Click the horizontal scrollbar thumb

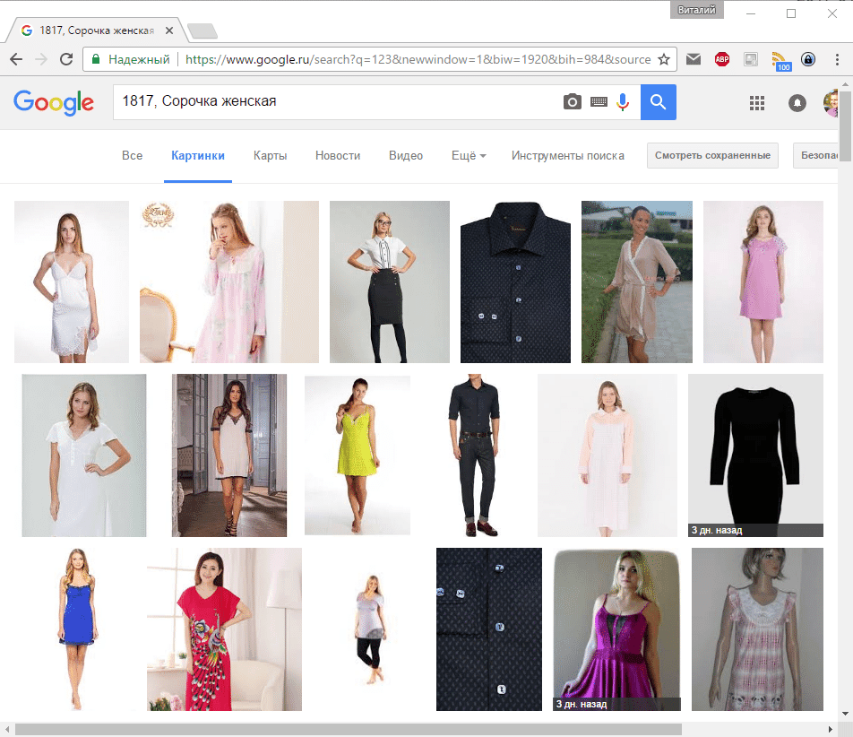(x=349, y=730)
